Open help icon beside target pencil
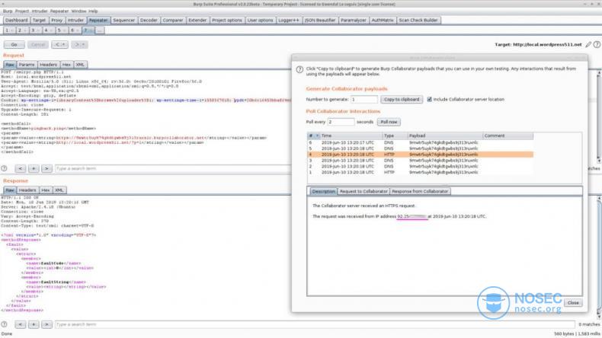This screenshot has width=602, height=338. click(x=597, y=44)
